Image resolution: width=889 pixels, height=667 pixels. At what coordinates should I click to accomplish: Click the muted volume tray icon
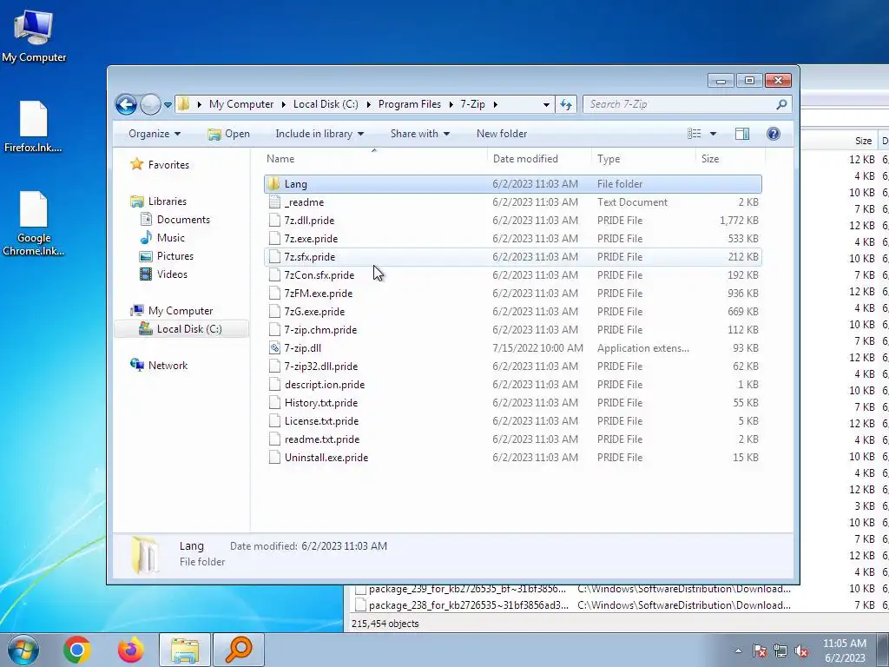pos(801,650)
